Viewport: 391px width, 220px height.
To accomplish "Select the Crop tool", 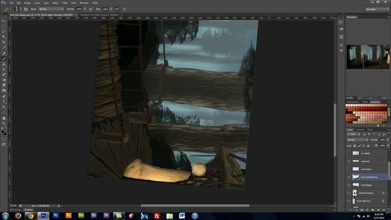I will point(4,42).
